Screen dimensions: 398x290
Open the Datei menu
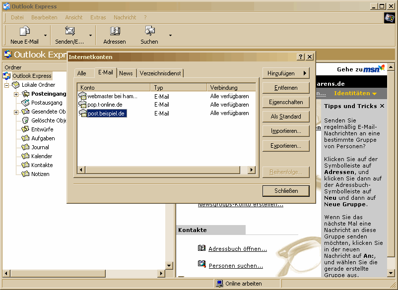click(17, 17)
